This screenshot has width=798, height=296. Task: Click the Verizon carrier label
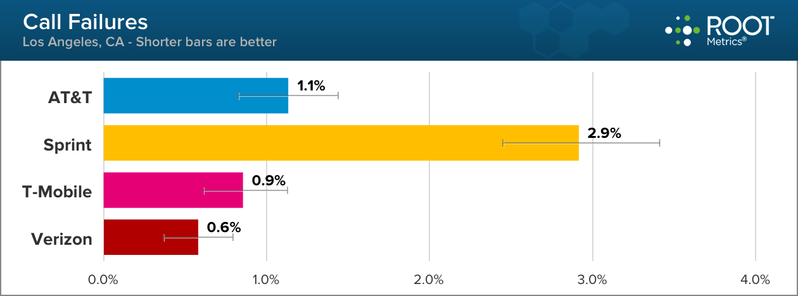(61, 238)
